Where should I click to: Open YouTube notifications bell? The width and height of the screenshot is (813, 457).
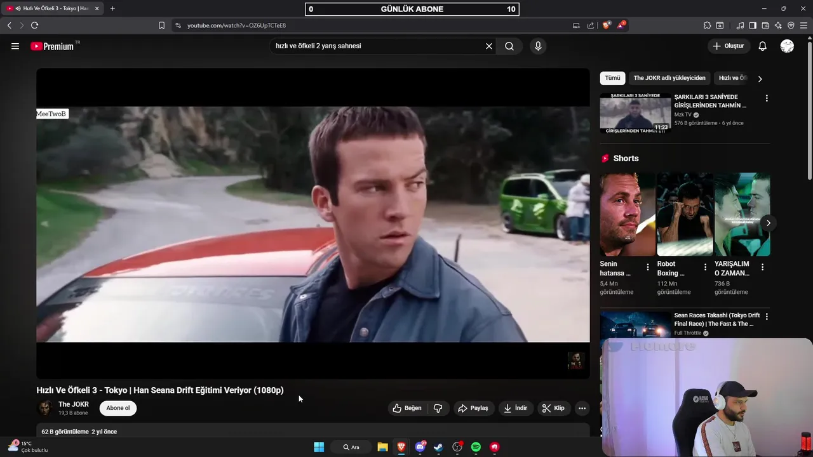763,46
